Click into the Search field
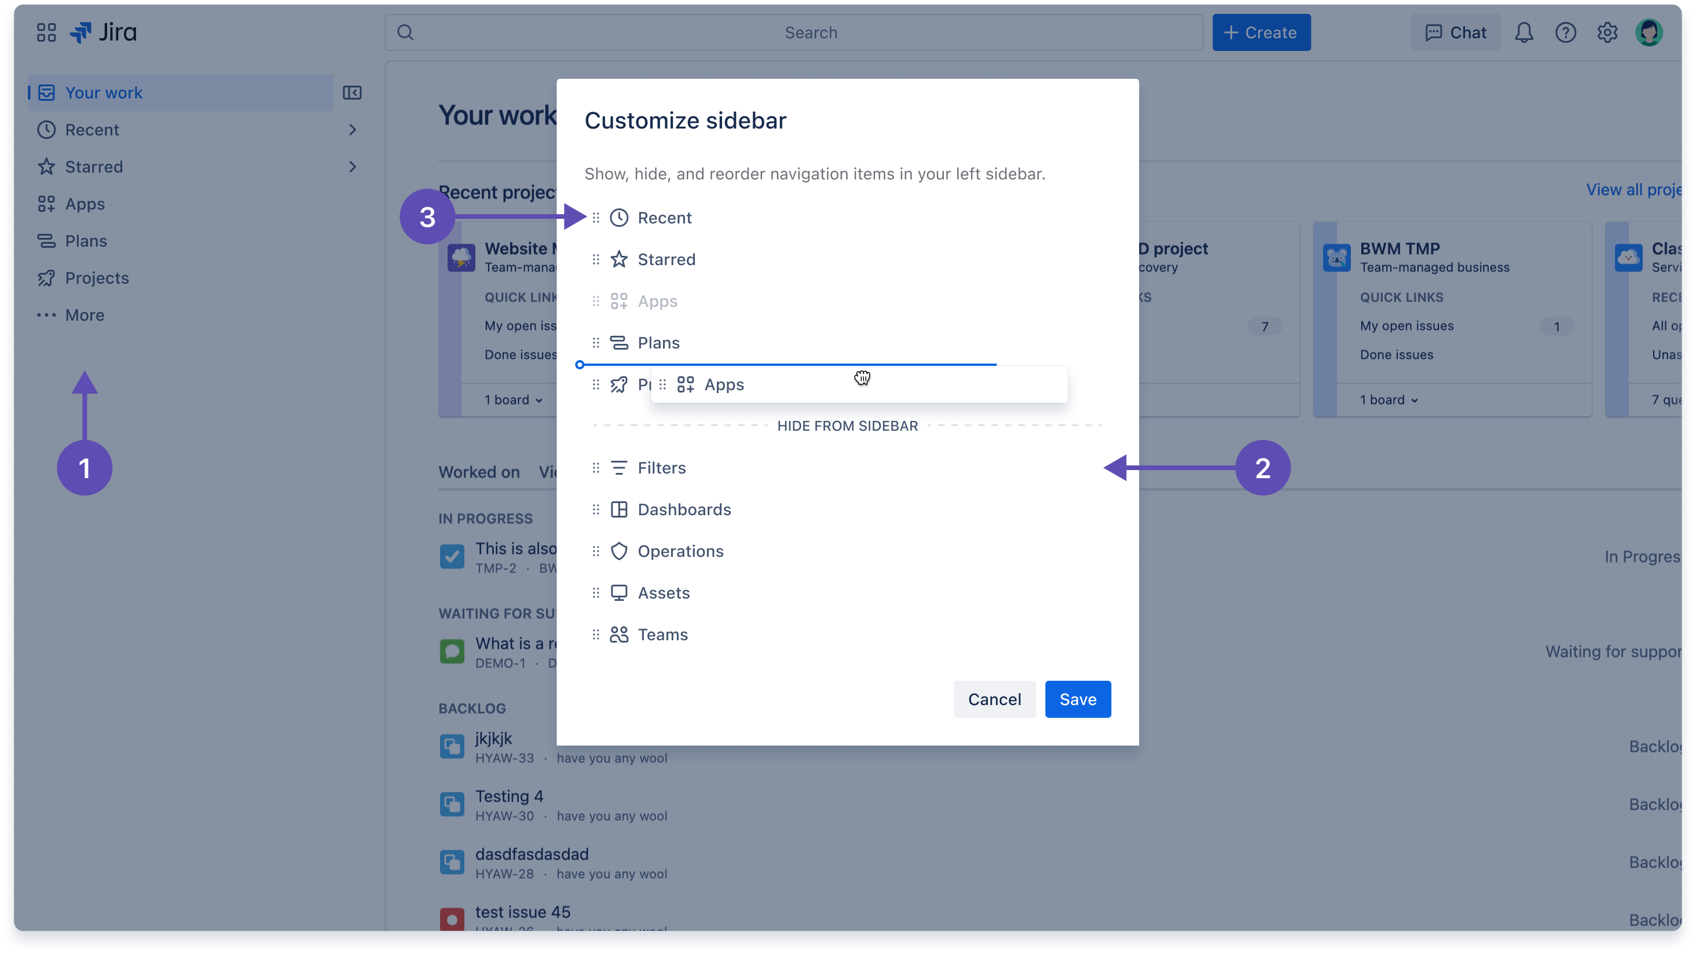Screen dimensions: 1696x954 810,32
